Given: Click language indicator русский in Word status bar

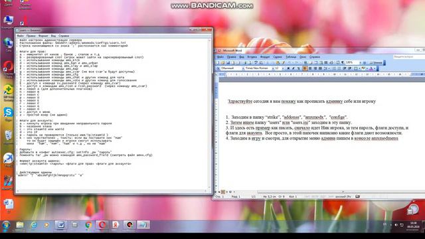Looking at the screenshot, I should click(x=343, y=197).
